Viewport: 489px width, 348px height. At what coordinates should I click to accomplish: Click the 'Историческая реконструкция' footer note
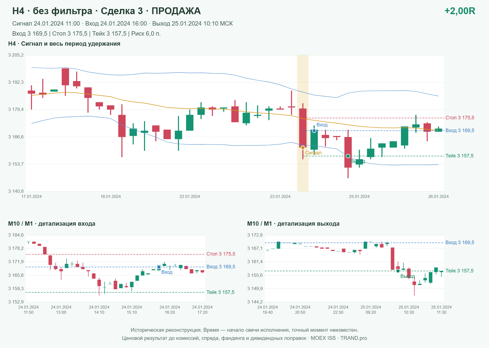pos(244,330)
